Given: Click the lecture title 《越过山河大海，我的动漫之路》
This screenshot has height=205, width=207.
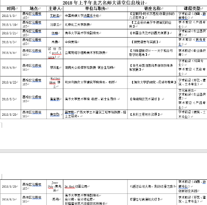Looking at the screenshot, I should 153,186.
